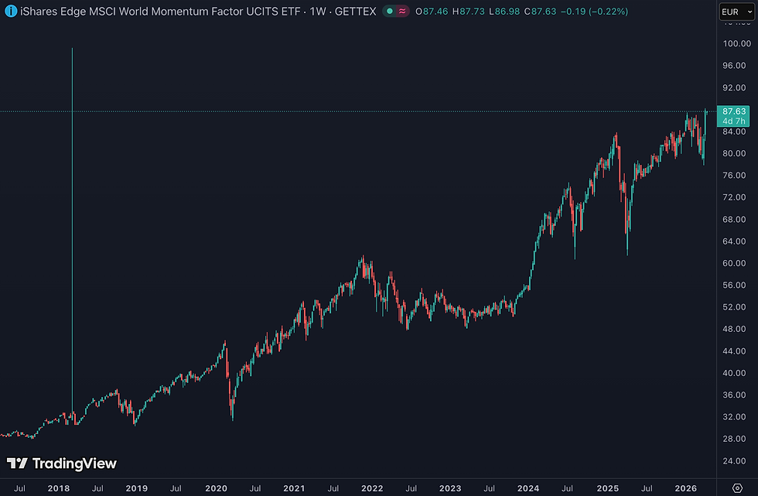Click the 68.00 price axis label
The image size is (758, 496).
point(734,219)
